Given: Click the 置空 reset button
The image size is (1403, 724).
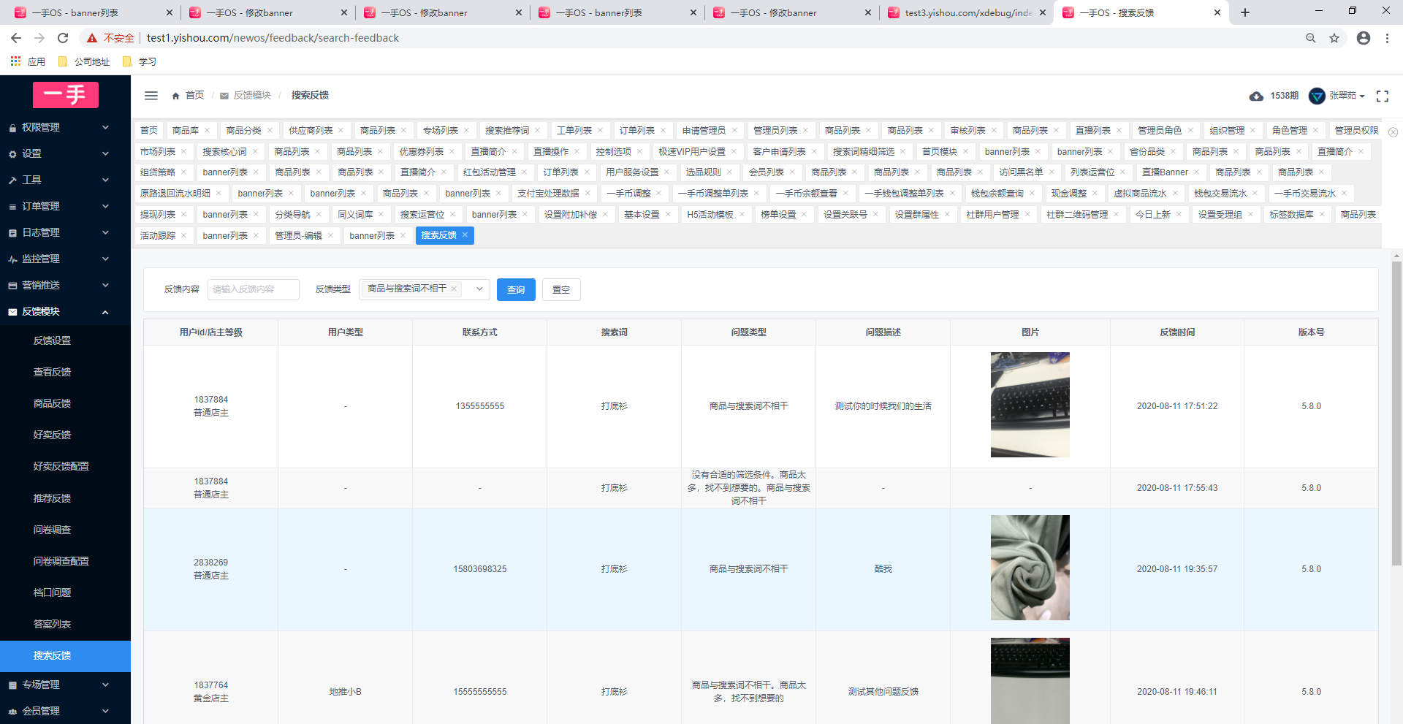Looking at the screenshot, I should [x=561, y=289].
